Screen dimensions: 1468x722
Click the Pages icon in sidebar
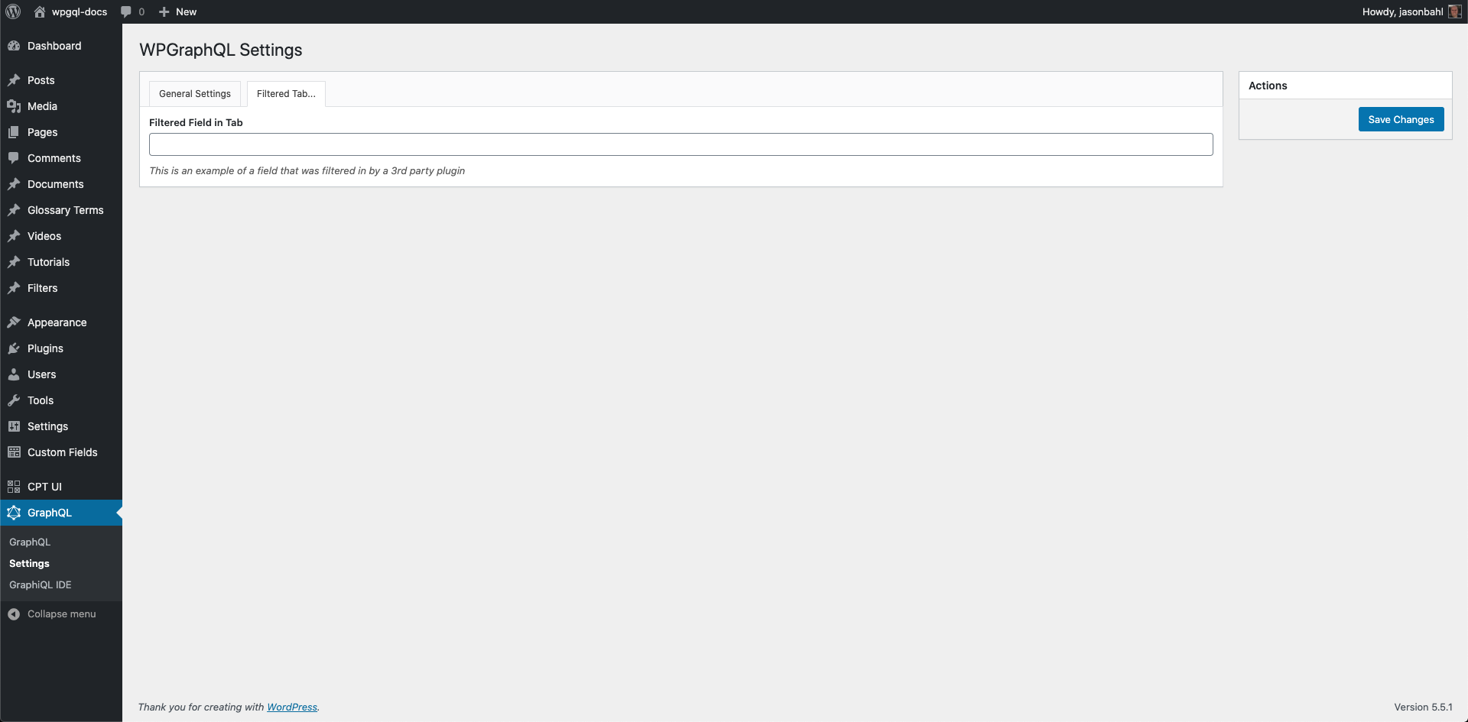[x=14, y=132]
